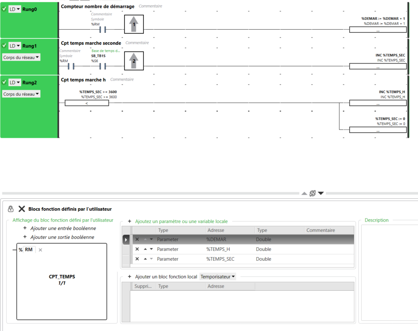
Task: Click Rung2 green validation checkmark
Action: pyautogui.click(x=4, y=83)
